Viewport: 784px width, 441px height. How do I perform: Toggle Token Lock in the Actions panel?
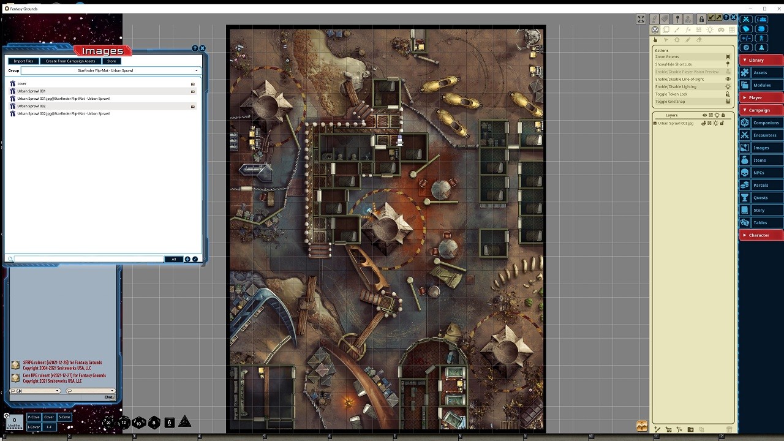[x=728, y=94]
